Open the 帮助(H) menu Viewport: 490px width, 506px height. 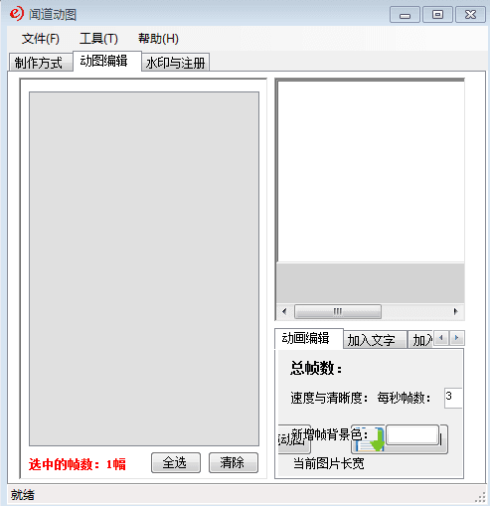click(158, 39)
